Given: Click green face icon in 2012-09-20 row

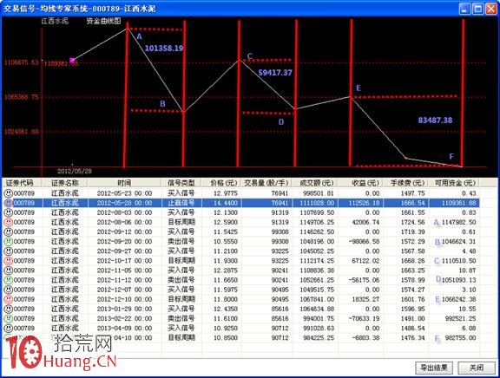Looking at the screenshot, I should [9, 241].
